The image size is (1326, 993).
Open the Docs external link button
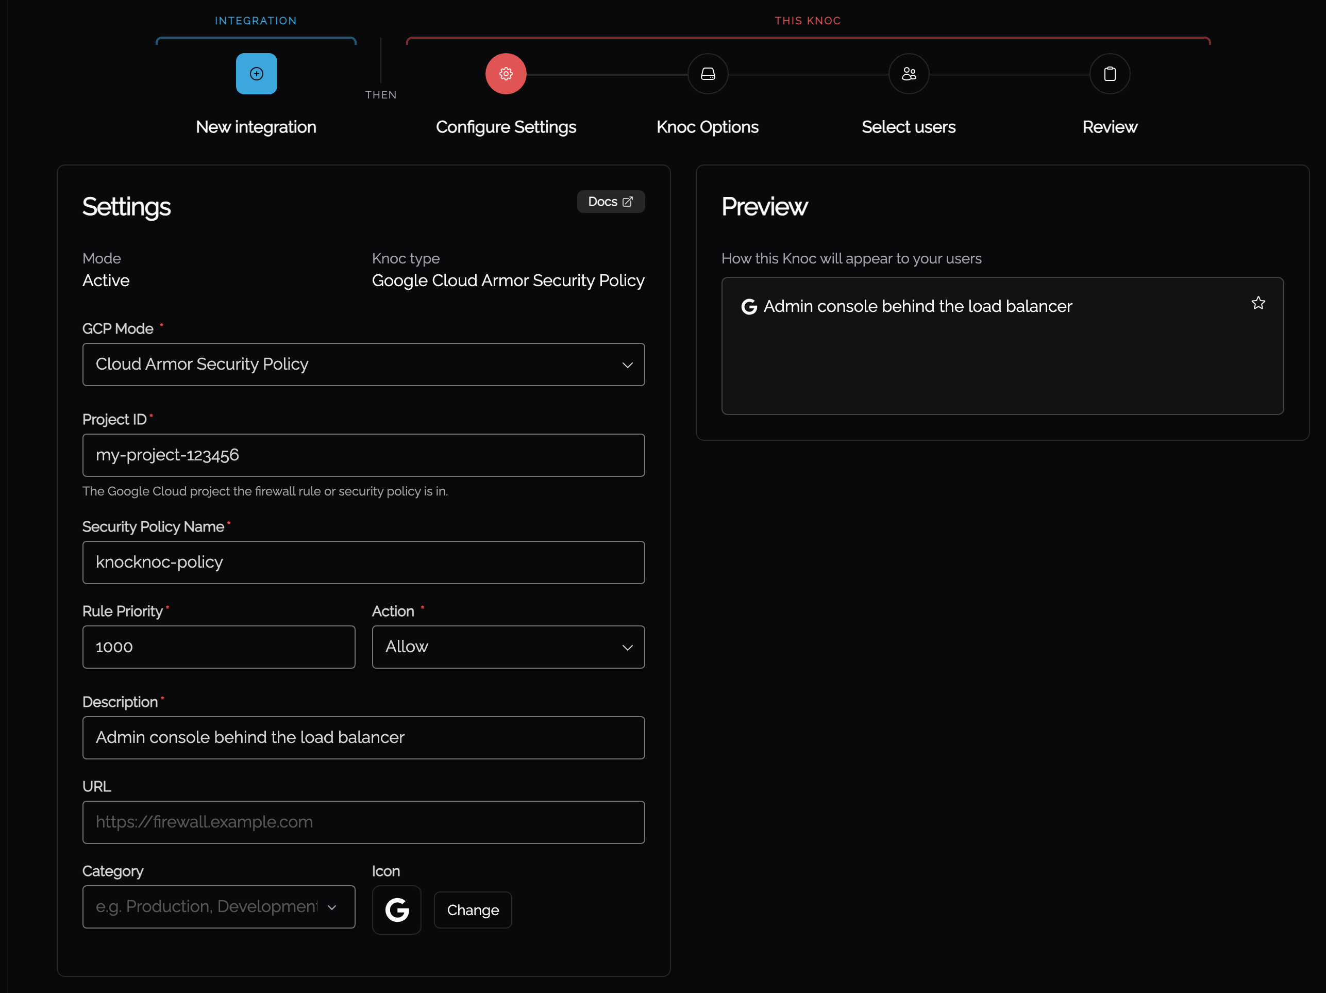point(610,202)
